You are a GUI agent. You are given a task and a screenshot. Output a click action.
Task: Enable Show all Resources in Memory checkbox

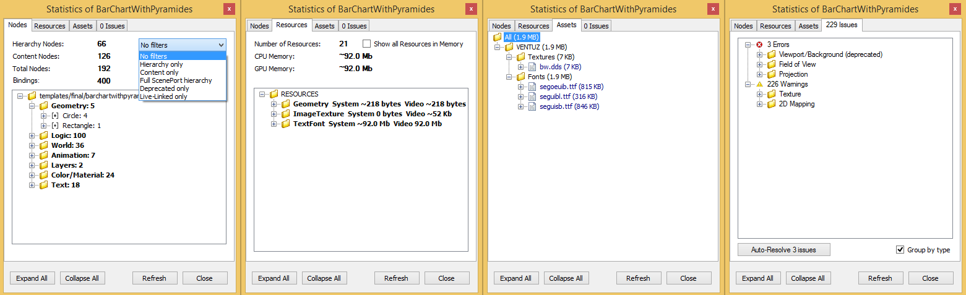coord(367,44)
